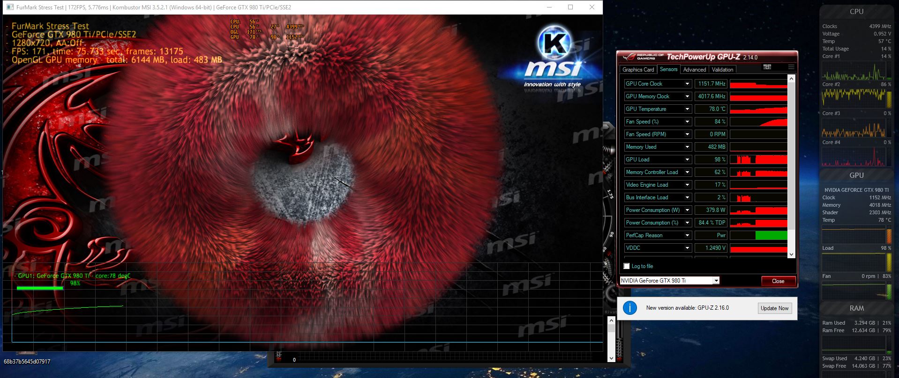Click the Pwr PerfCap Reason value
Image resolution: width=899 pixels, height=378 pixels.
click(x=711, y=235)
